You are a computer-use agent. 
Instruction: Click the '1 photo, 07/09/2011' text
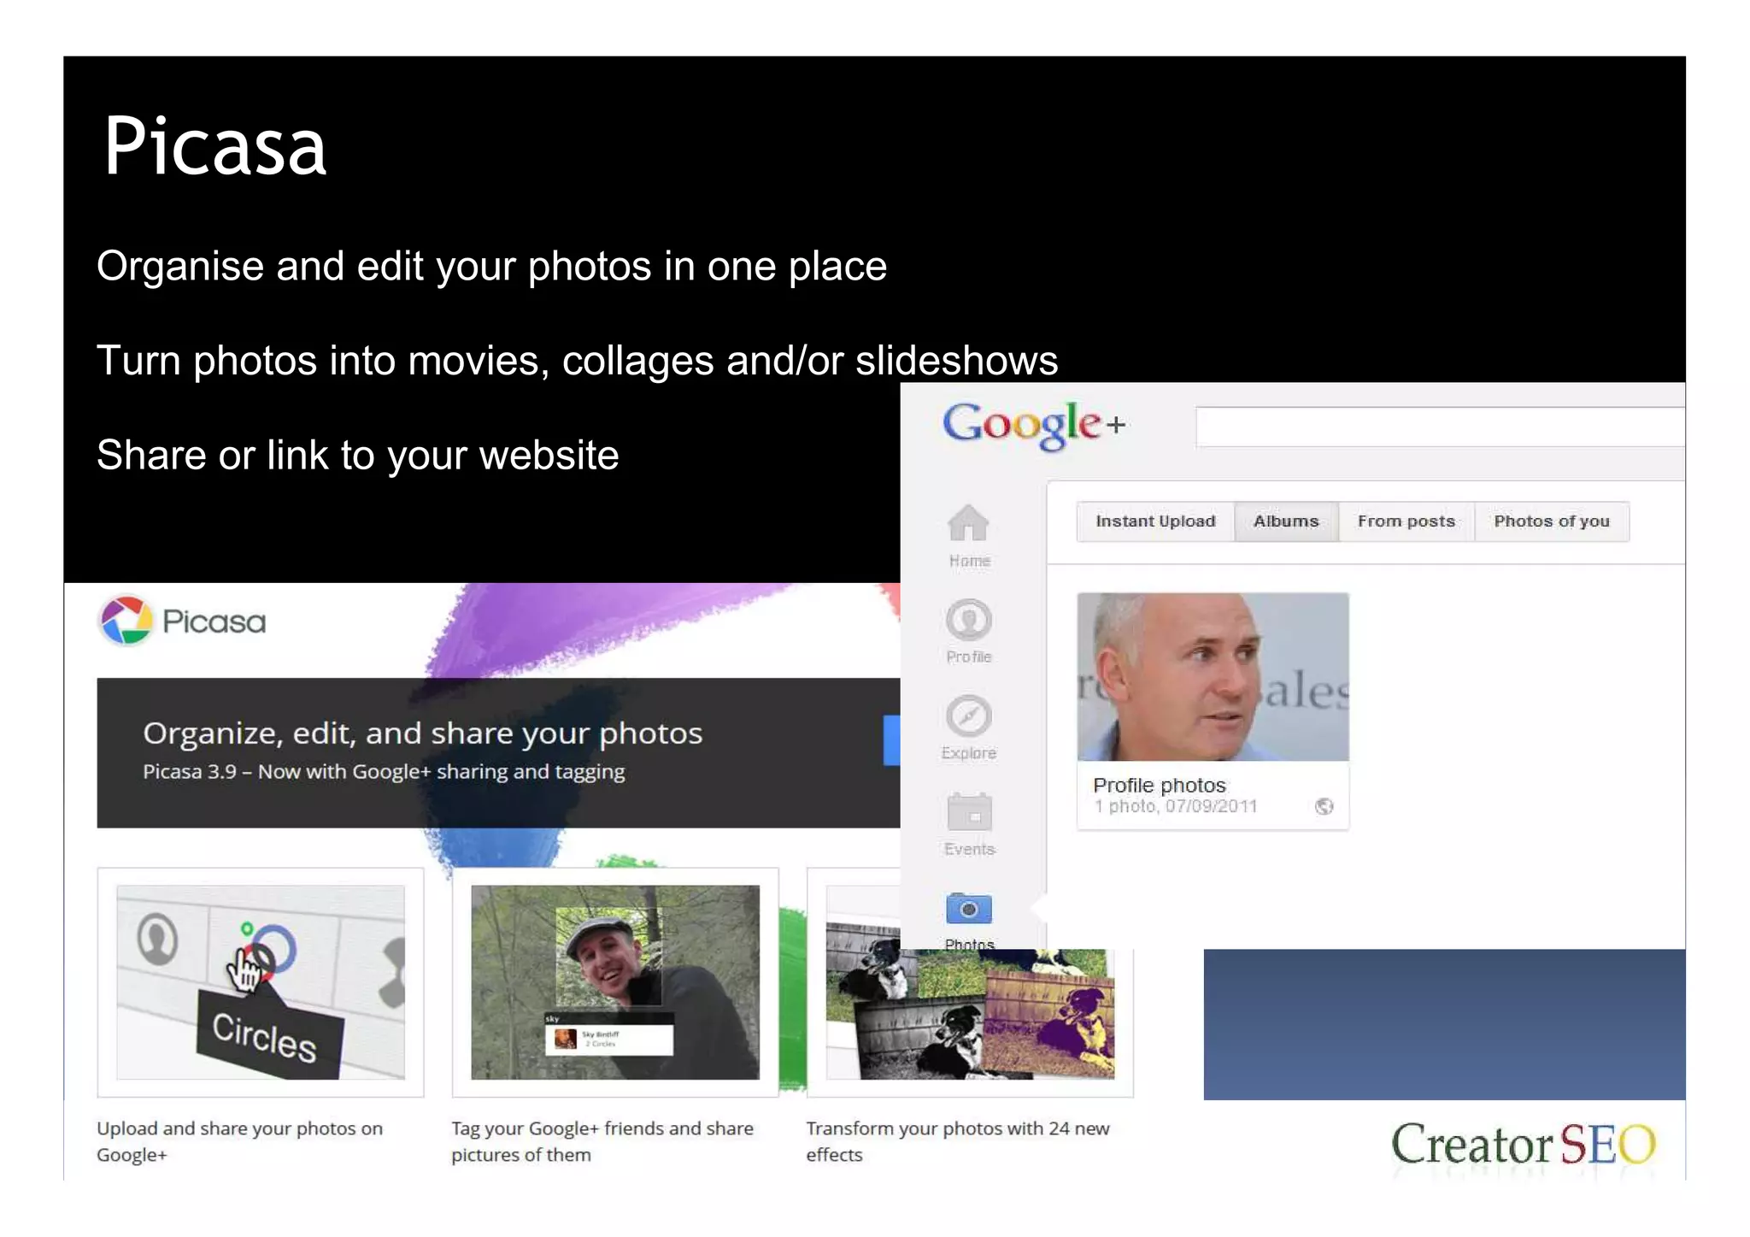pos(1175,806)
